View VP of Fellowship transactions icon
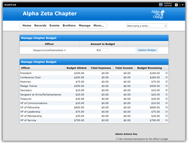 point(166,107)
